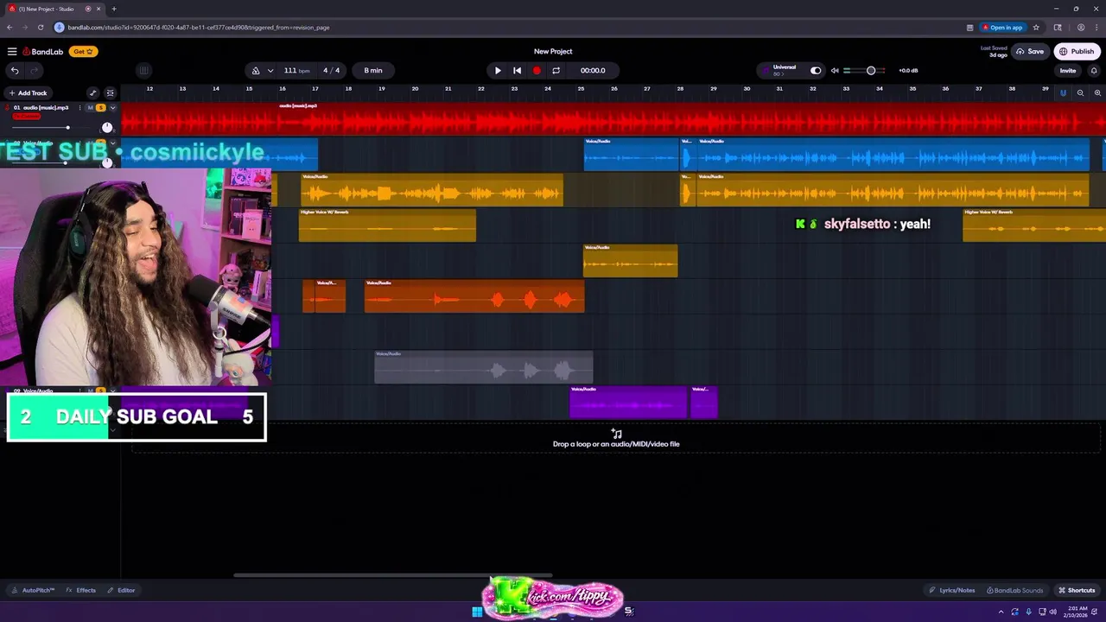Reload the browser page
Viewport: 1106px width, 622px height.
tap(40, 28)
